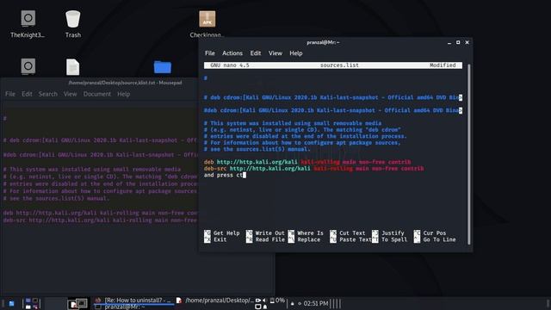
Task: Click the terminal vertical scrollbar
Action: (x=468, y=154)
